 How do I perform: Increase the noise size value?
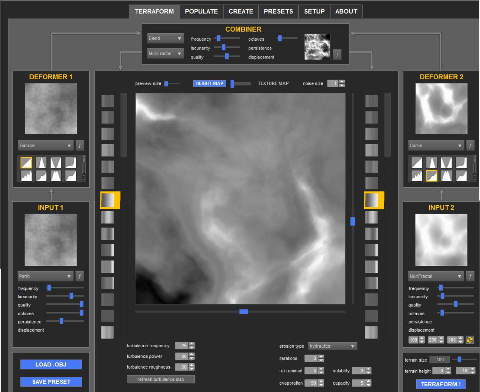pyautogui.click(x=342, y=82)
